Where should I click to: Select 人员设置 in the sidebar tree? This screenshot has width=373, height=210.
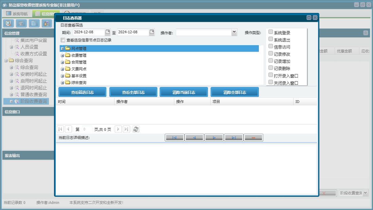click(29, 47)
